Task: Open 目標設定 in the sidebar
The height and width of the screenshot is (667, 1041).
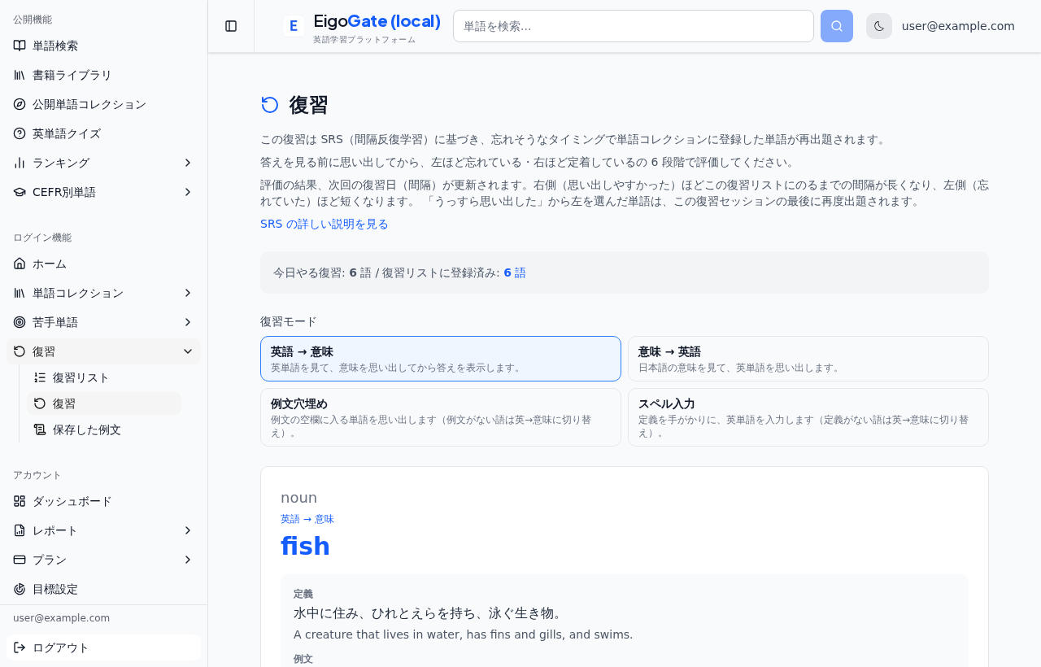Action: [x=103, y=589]
